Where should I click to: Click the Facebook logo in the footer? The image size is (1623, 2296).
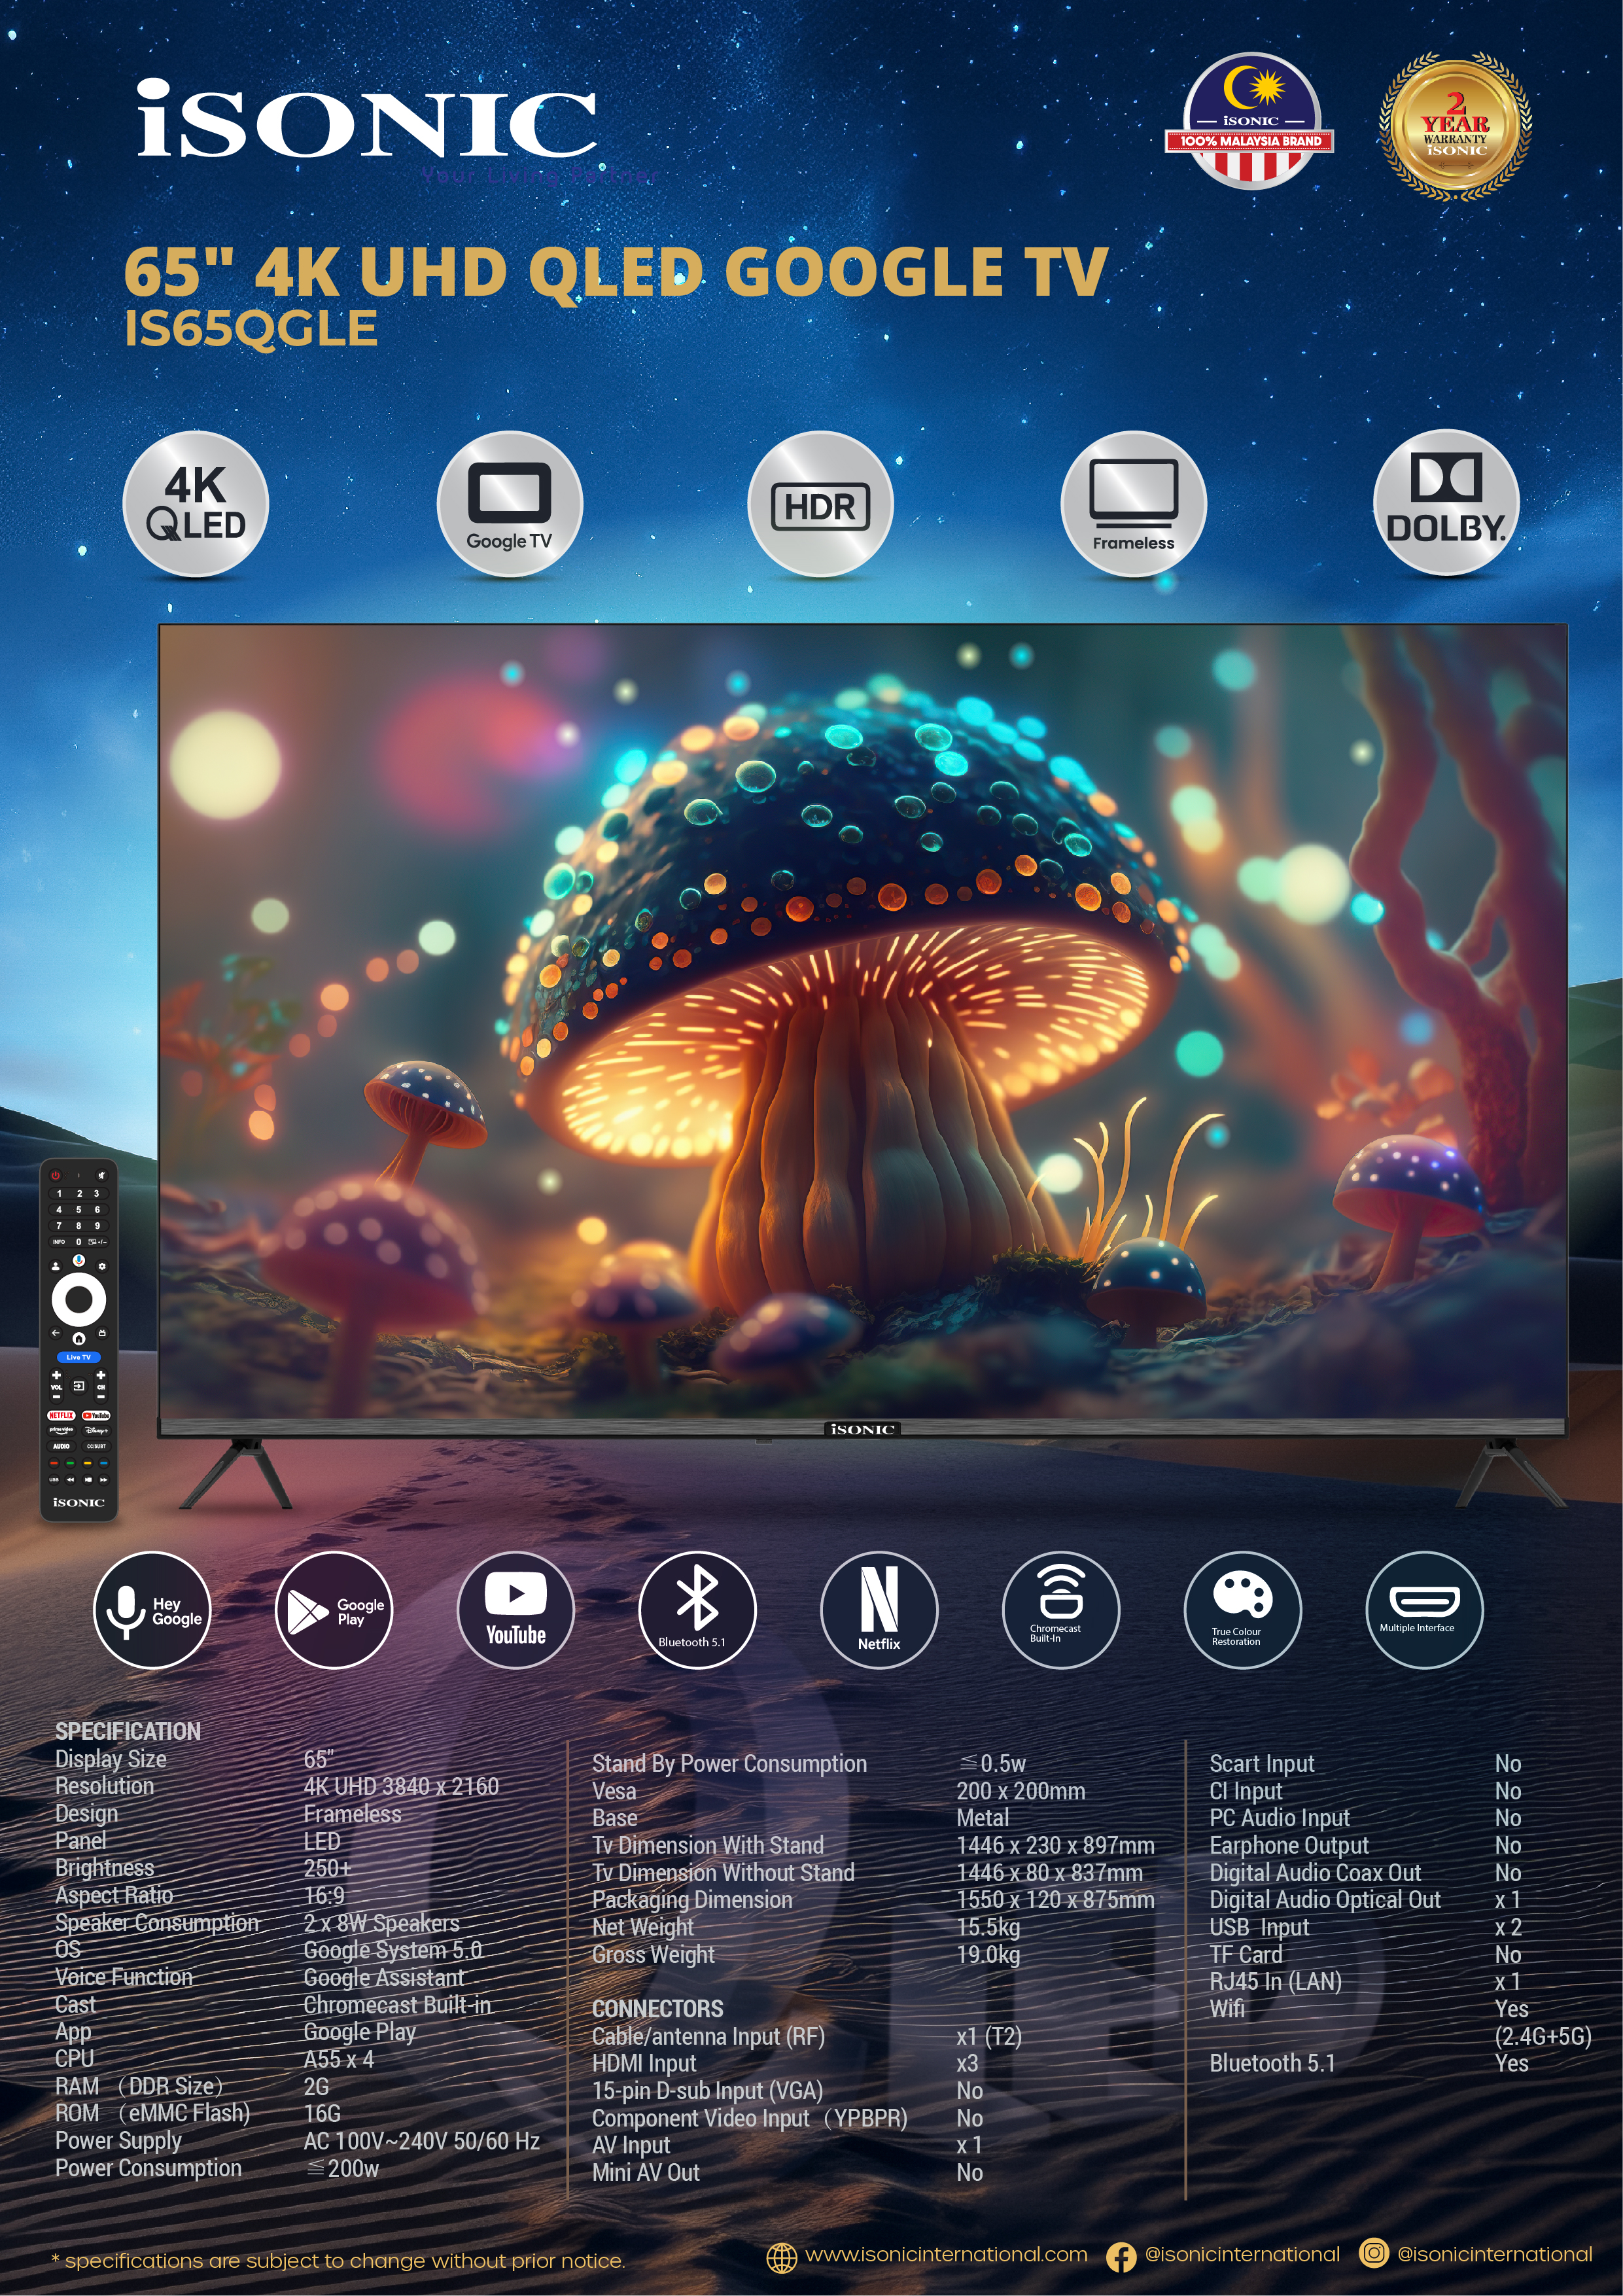point(1121,2257)
